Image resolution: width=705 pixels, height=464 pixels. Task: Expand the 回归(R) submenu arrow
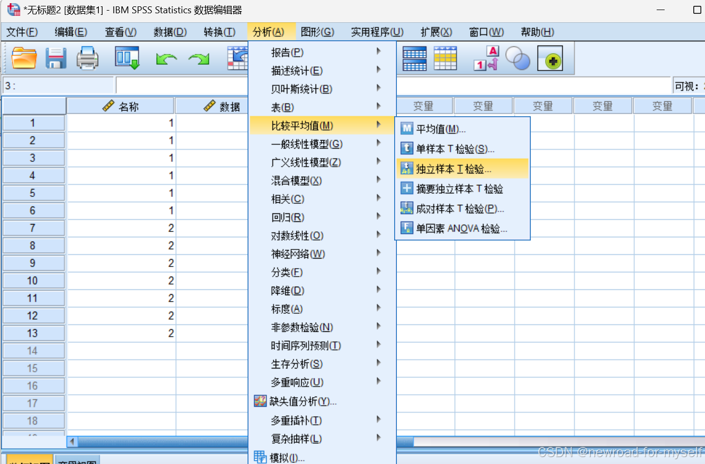pyautogui.click(x=379, y=216)
